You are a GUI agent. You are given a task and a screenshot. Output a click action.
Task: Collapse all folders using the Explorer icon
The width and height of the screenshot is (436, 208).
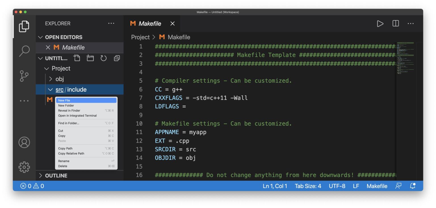117,58
